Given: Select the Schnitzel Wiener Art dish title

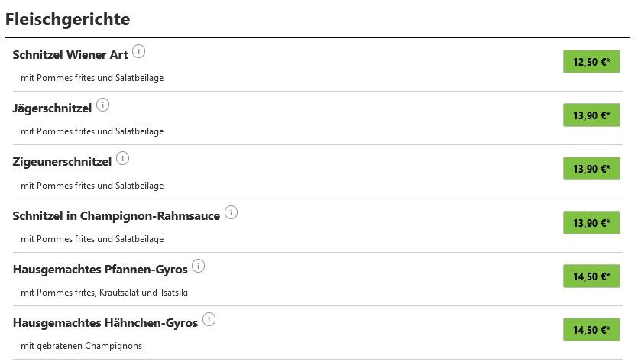Looking at the screenshot, I should tap(70, 54).
